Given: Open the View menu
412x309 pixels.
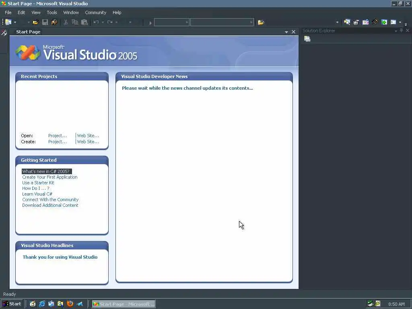Looking at the screenshot, I should tap(36, 12).
